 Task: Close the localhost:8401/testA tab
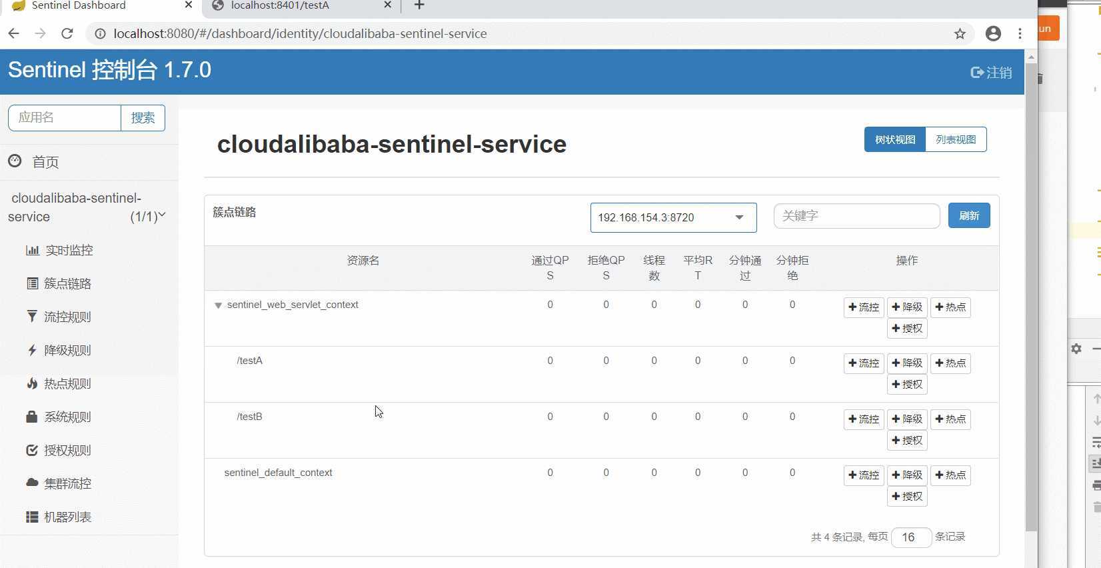click(x=387, y=5)
